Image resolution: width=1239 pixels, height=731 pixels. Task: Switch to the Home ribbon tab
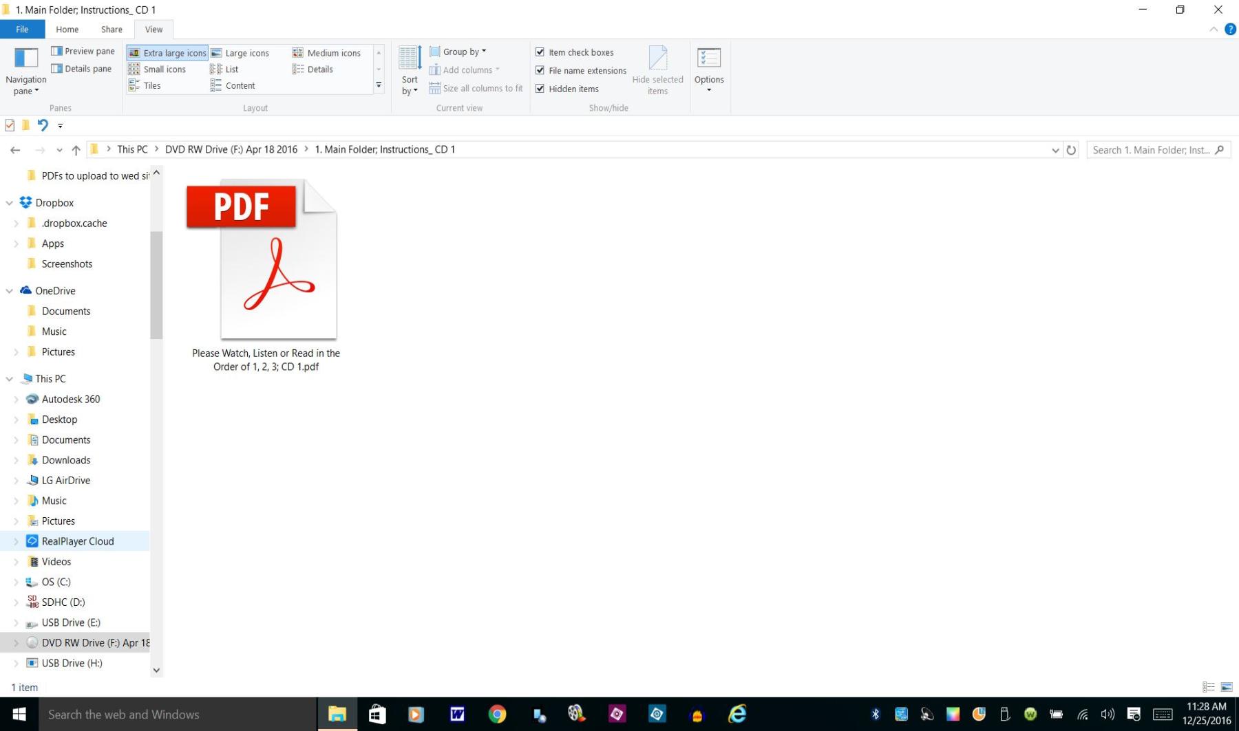[x=67, y=30]
